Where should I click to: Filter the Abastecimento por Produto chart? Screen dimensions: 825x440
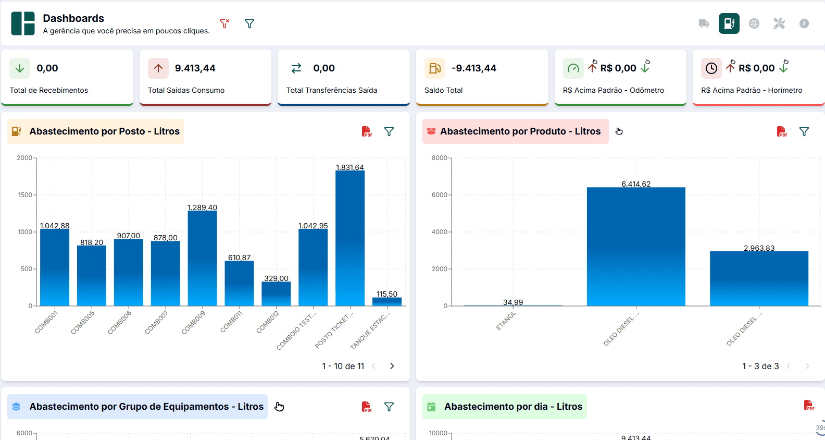coord(804,131)
